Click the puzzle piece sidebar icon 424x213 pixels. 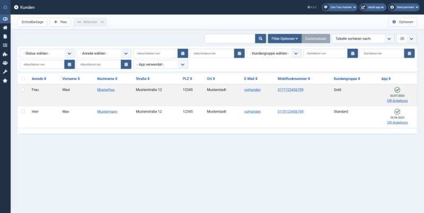click(x=5, y=54)
